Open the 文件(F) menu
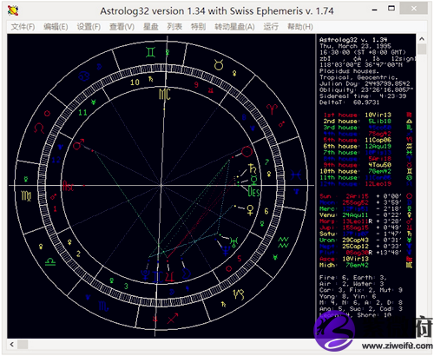This screenshot has width=434, height=356. (x=23, y=27)
